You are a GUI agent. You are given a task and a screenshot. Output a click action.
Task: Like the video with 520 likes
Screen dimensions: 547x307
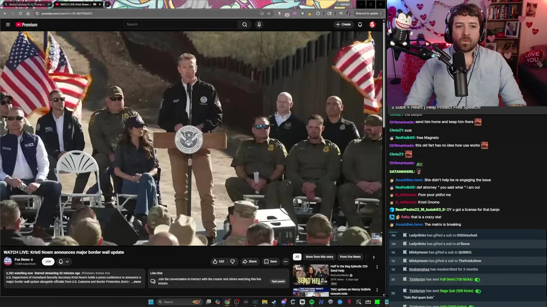[218, 261]
